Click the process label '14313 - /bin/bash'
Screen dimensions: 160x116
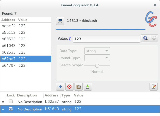[82, 21]
